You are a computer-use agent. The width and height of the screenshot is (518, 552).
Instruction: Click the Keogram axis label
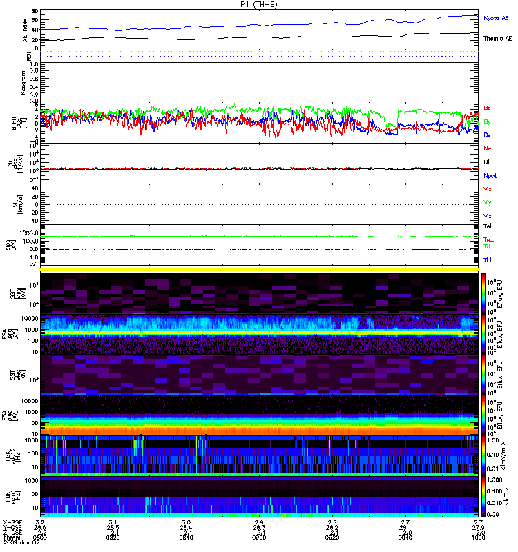(23, 83)
